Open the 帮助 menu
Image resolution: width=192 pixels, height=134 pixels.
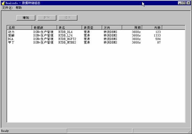(19, 8)
